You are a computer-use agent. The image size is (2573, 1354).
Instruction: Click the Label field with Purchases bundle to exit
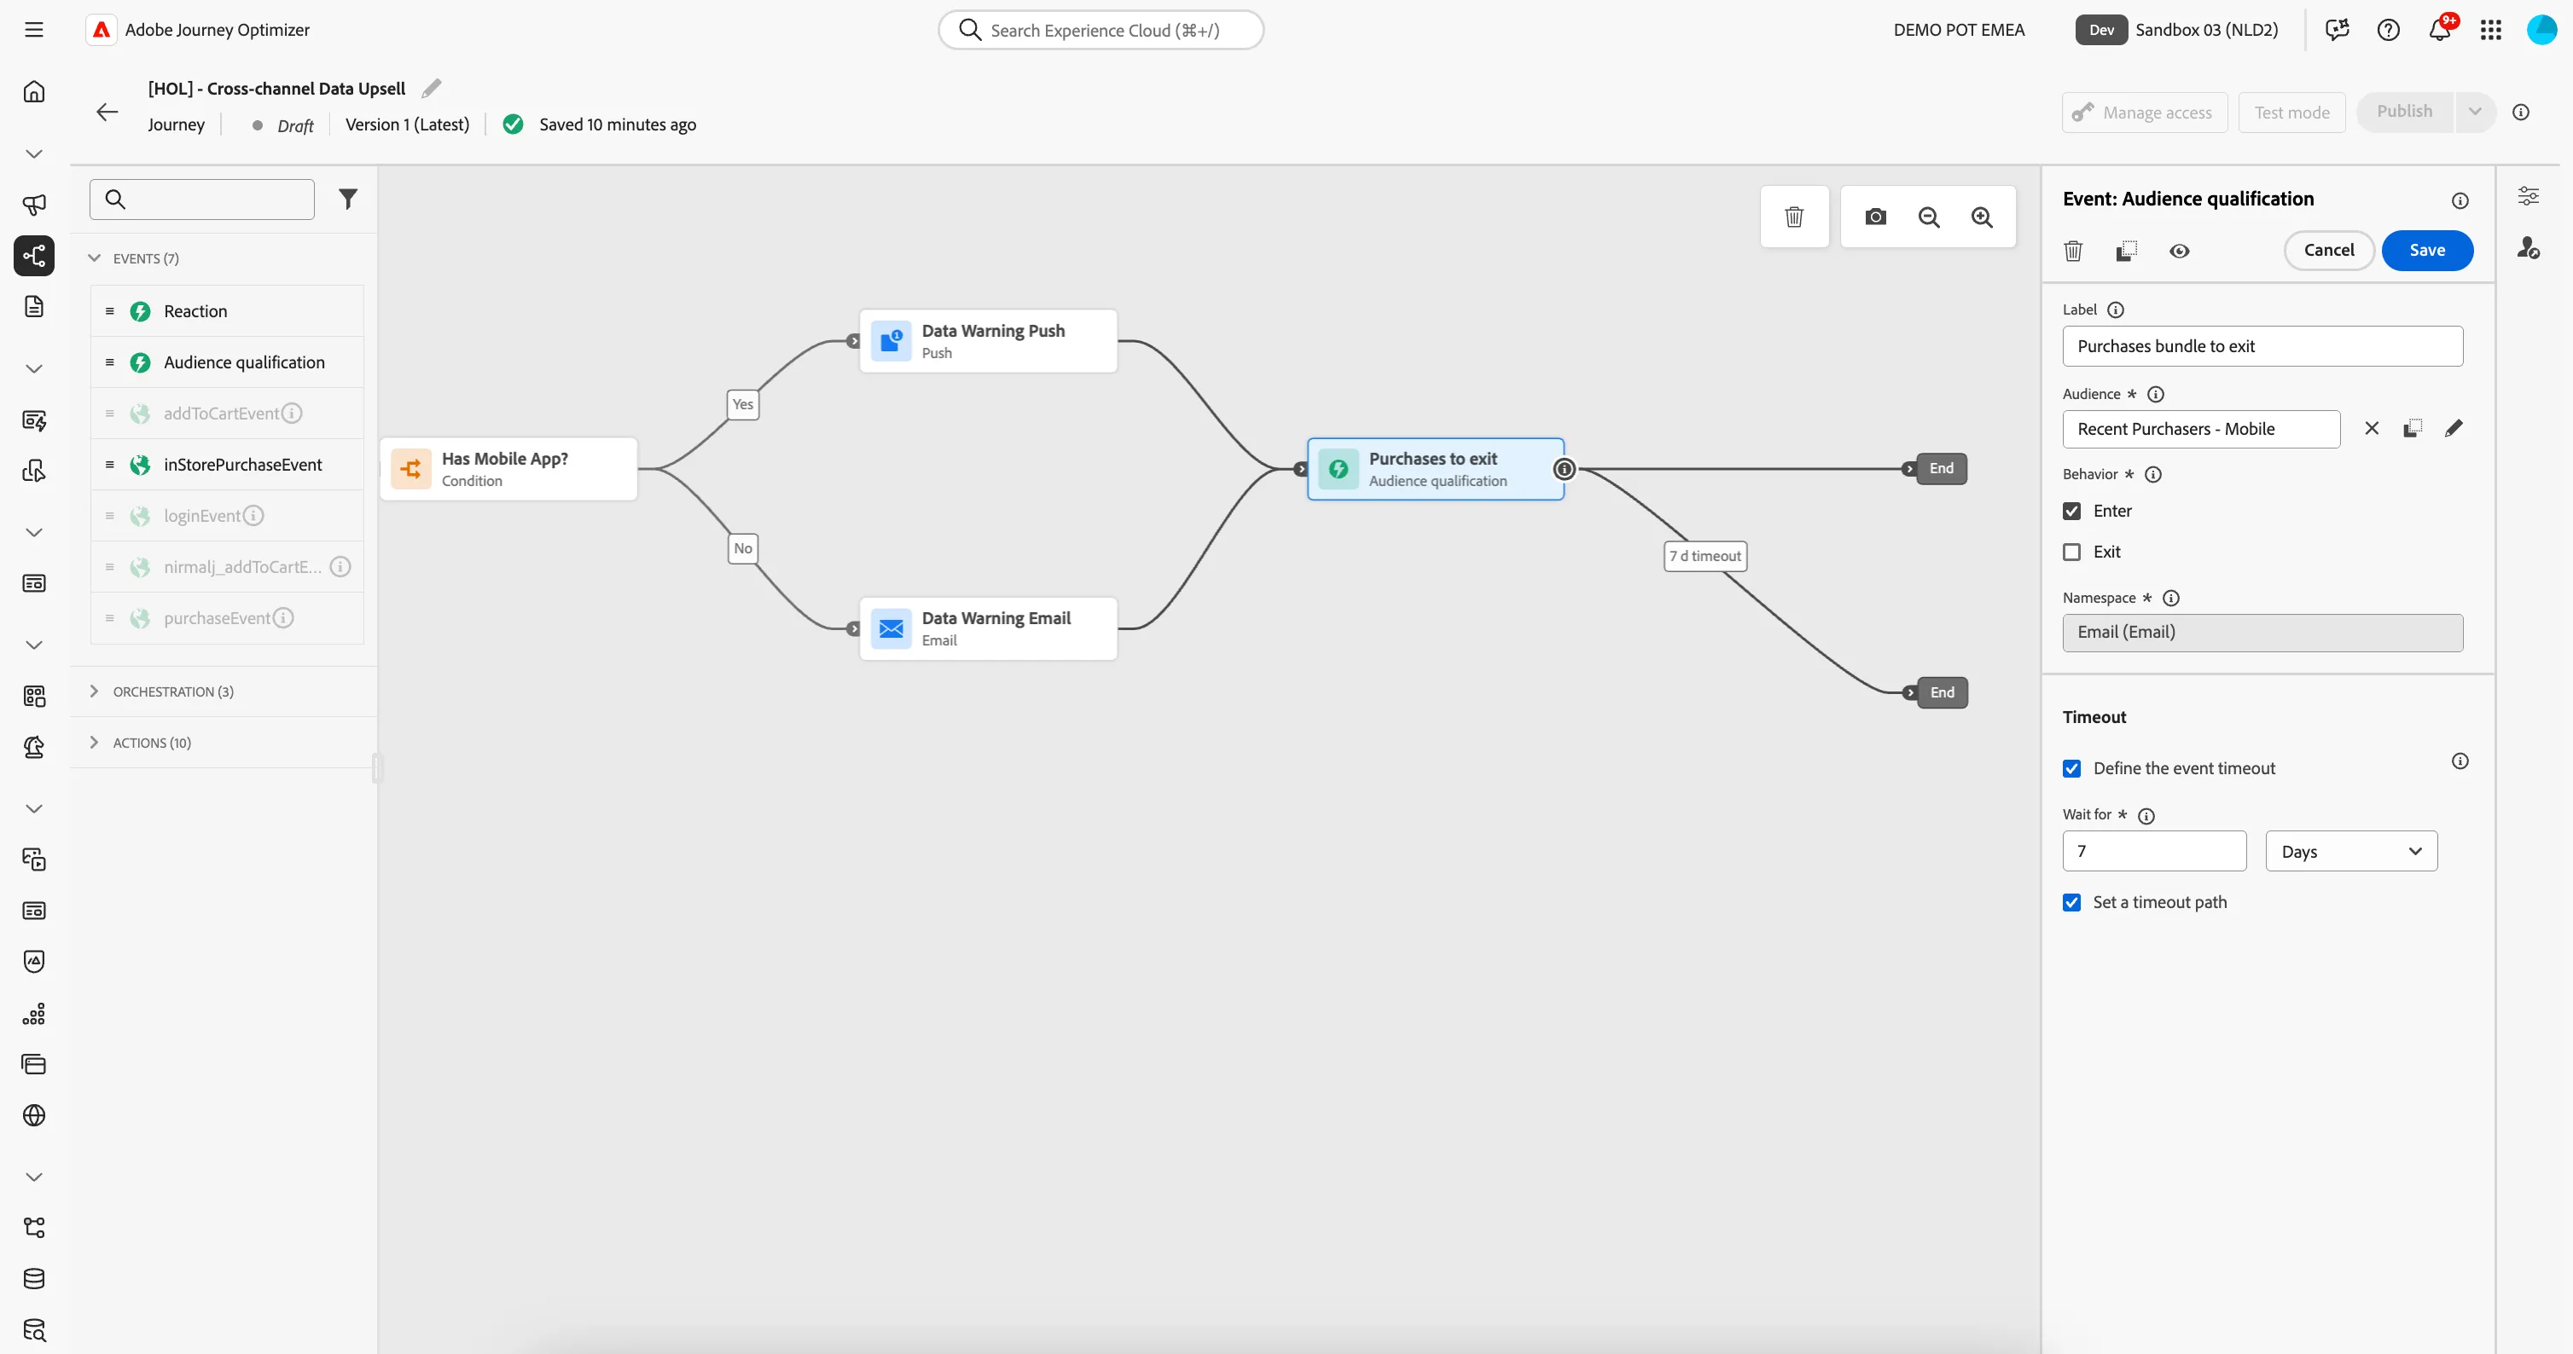click(2262, 346)
